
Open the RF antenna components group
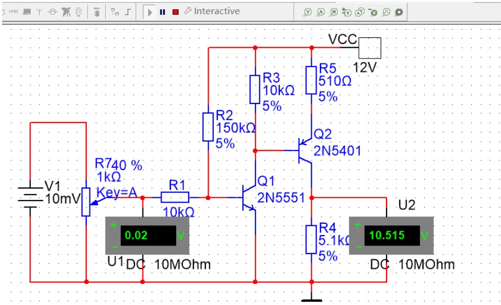(x=41, y=11)
